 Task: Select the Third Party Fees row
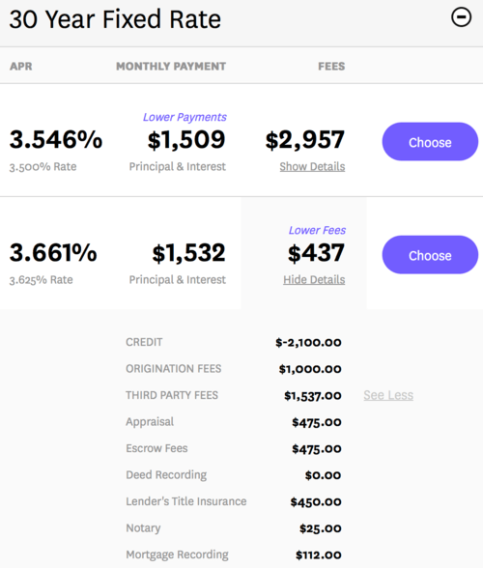click(x=234, y=395)
